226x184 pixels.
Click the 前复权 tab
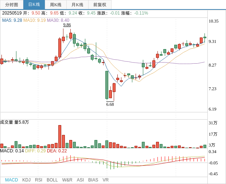coord(100,5)
